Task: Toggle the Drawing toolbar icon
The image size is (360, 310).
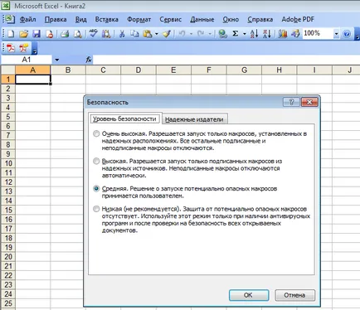Action: click(295, 34)
